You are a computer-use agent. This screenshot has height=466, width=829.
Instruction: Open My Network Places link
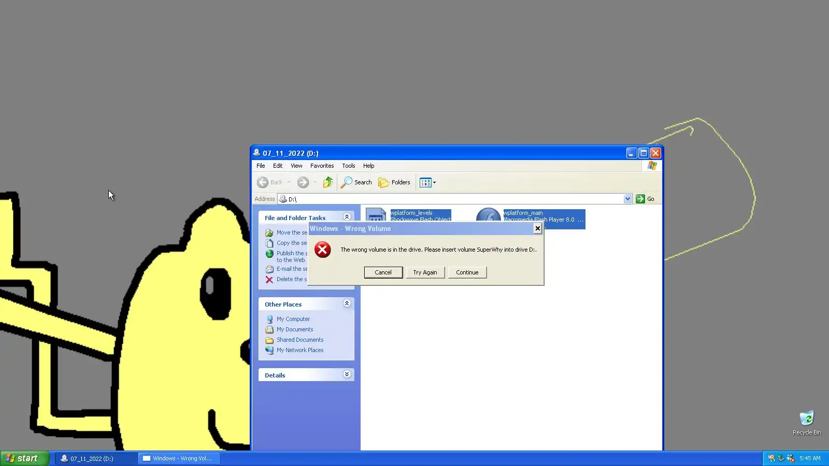point(300,350)
